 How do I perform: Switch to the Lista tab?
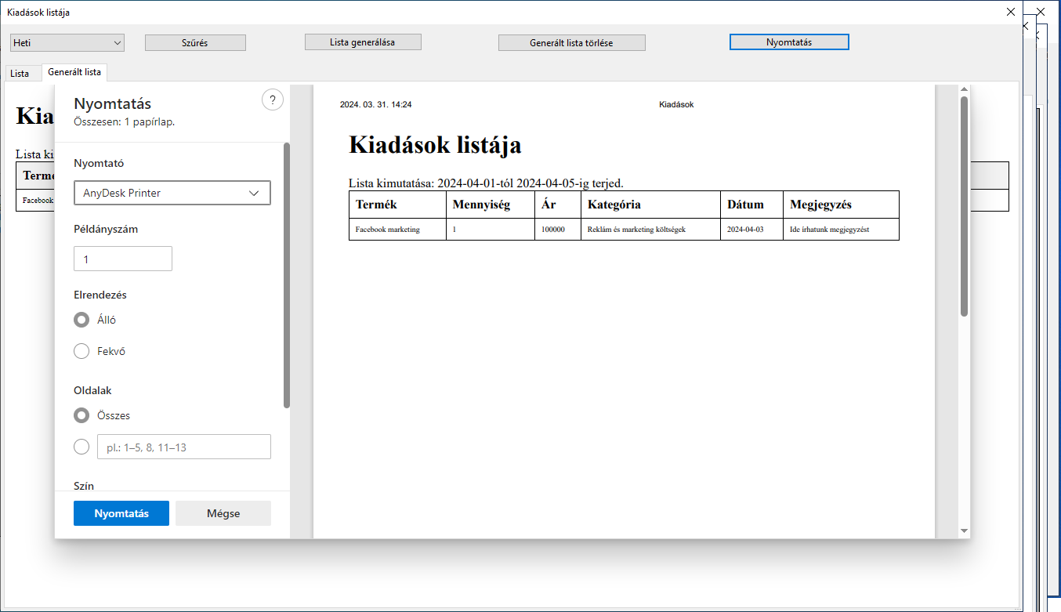(x=20, y=73)
